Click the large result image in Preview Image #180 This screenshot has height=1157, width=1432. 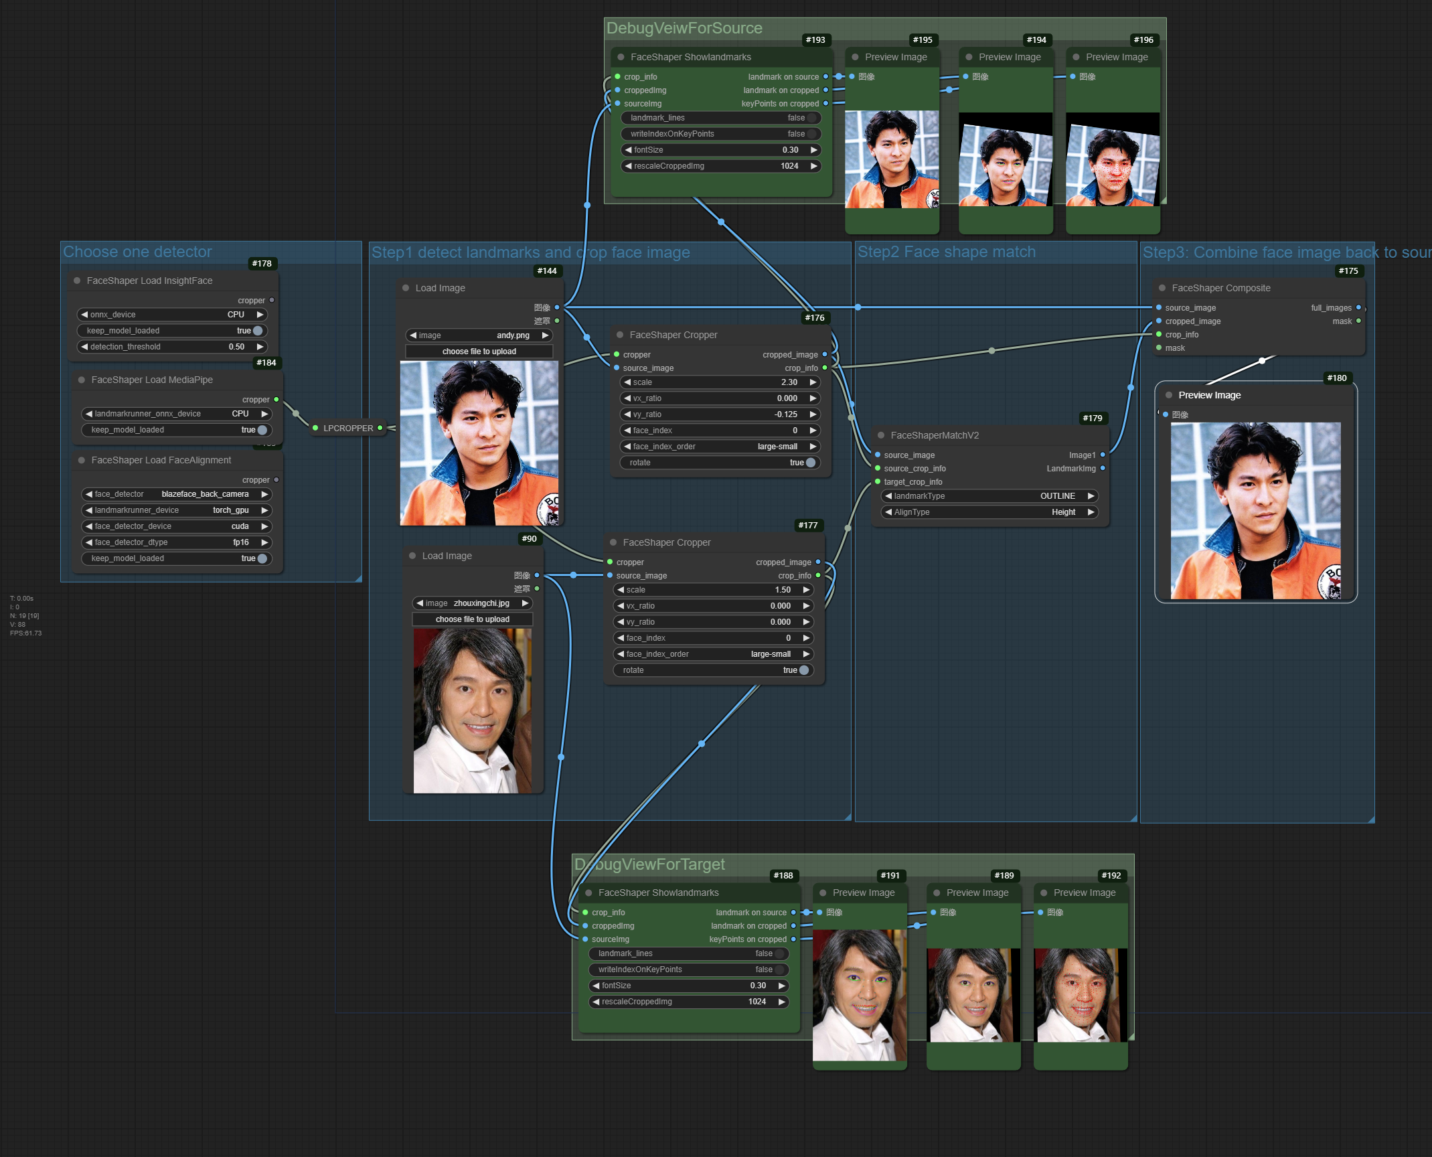click(1255, 510)
